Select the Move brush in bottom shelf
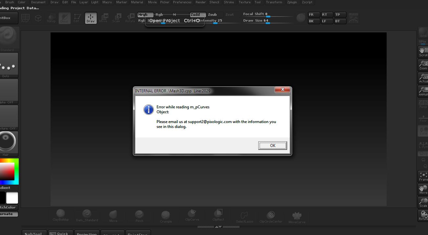Viewport: 428px width, 235px height. (113, 216)
